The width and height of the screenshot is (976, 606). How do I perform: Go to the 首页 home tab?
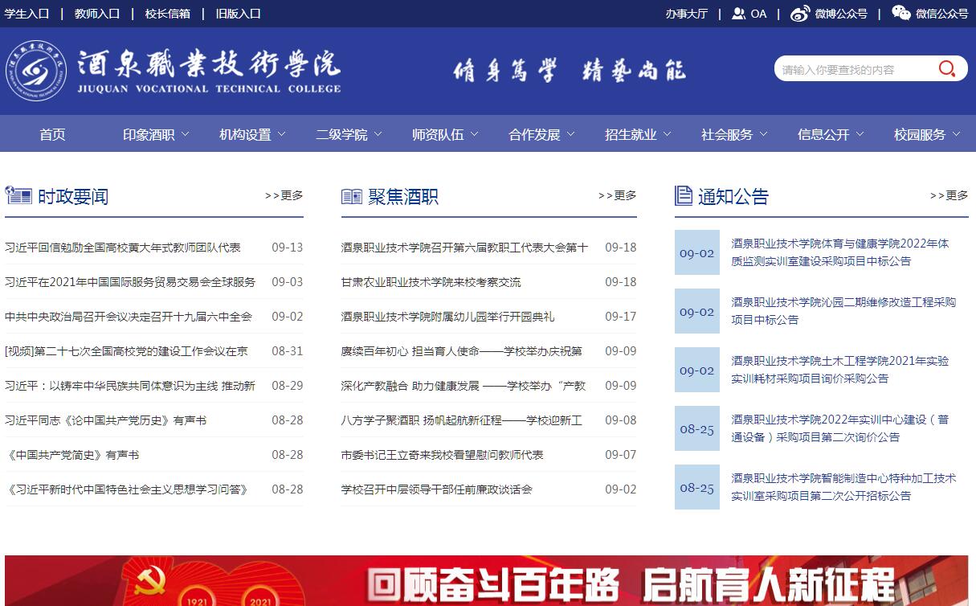[52, 135]
